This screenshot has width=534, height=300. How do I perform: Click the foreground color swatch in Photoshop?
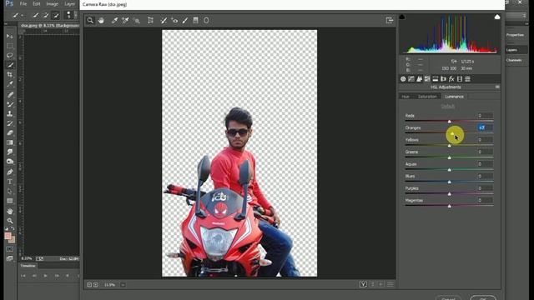pyautogui.click(x=8, y=236)
